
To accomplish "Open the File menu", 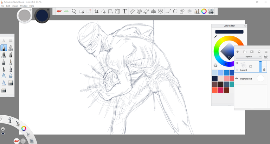I will click(x=2, y=6).
